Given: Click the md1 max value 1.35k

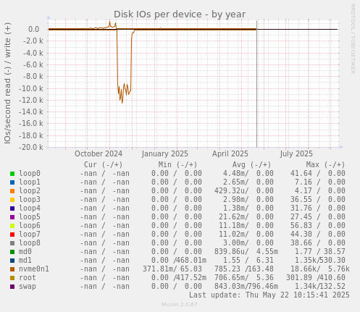Looking at the screenshot, I should tap(306, 261).
